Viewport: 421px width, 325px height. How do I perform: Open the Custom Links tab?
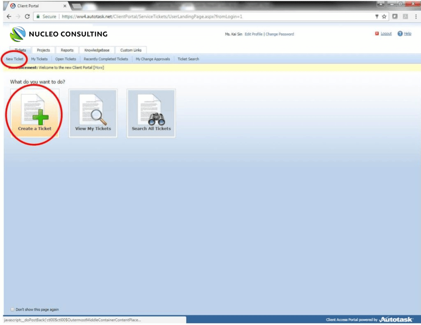pyautogui.click(x=131, y=50)
